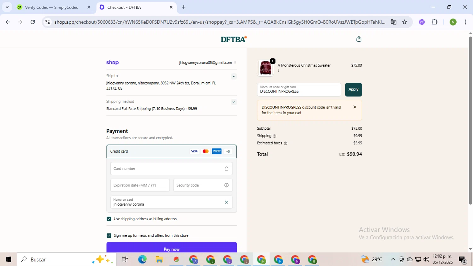Image resolution: width=473 pixels, height=266 pixels.
Task: Click the Card number field
Action: (172, 169)
